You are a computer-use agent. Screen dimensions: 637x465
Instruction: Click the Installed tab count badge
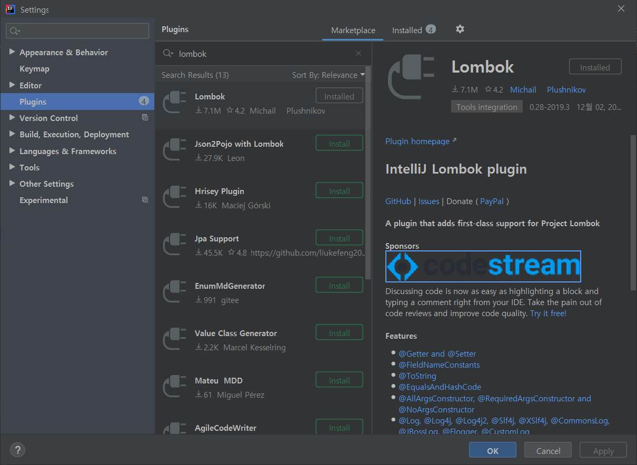coord(431,29)
